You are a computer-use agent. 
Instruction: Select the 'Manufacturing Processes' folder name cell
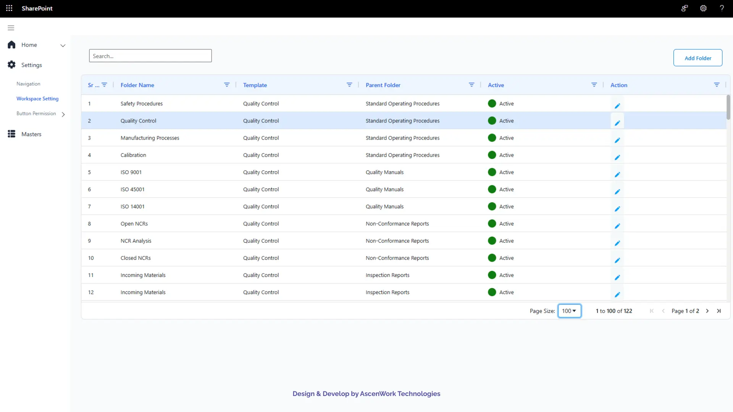[150, 138]
